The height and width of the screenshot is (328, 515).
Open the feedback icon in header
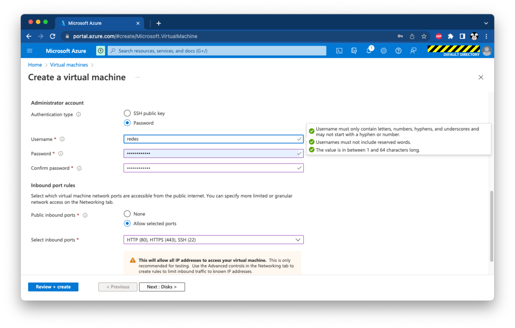[x=413, y=51]
